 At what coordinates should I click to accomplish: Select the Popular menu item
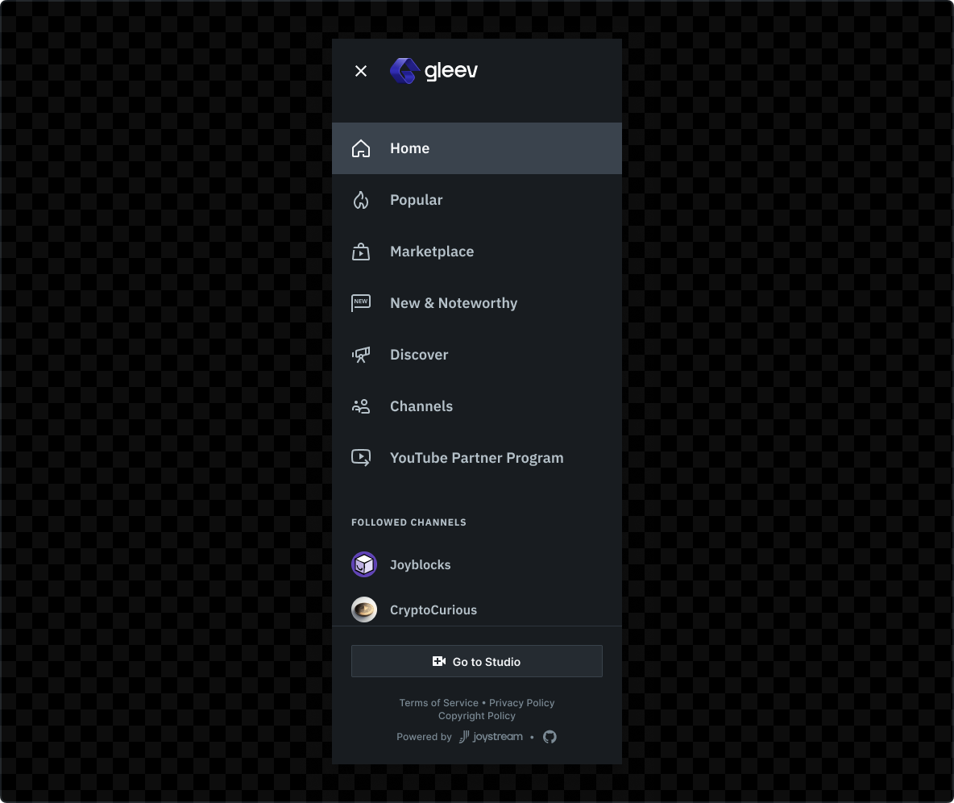[477, 200]
